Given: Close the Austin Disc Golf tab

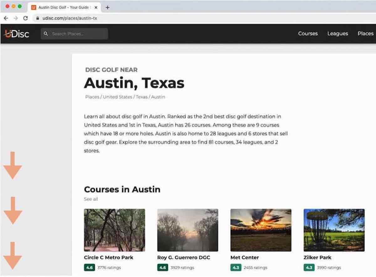Looking at the screenshot, I should click(96, 7).
